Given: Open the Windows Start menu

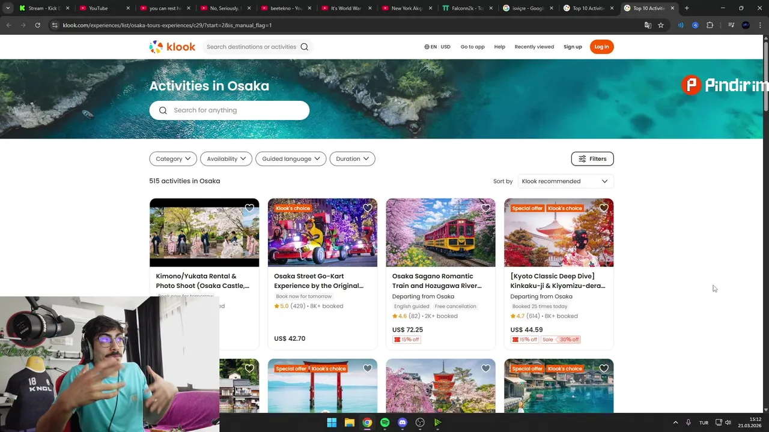Looking at the screenshot, I should pyautogui.click(x=332, y=422).
